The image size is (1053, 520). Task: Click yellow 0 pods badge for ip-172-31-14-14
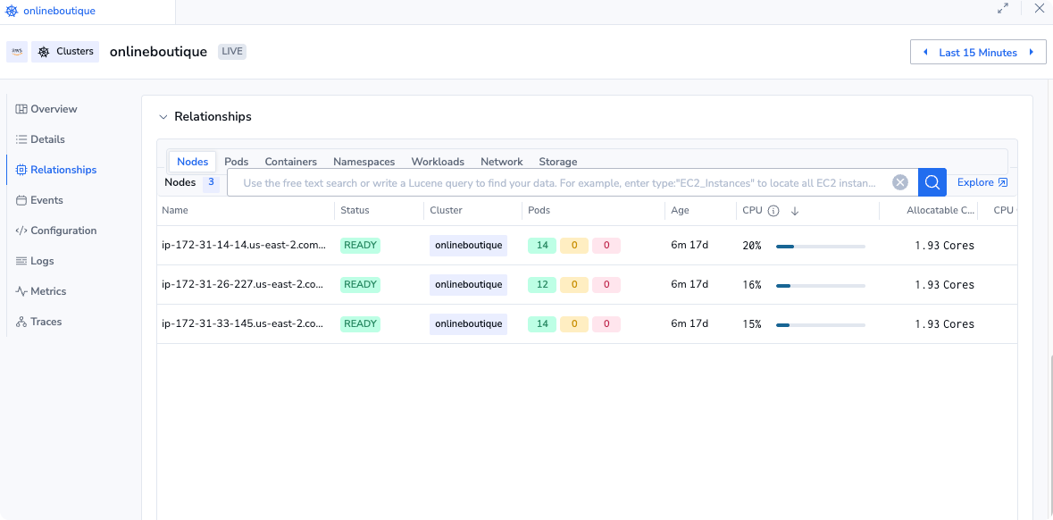tap(574, 245)
